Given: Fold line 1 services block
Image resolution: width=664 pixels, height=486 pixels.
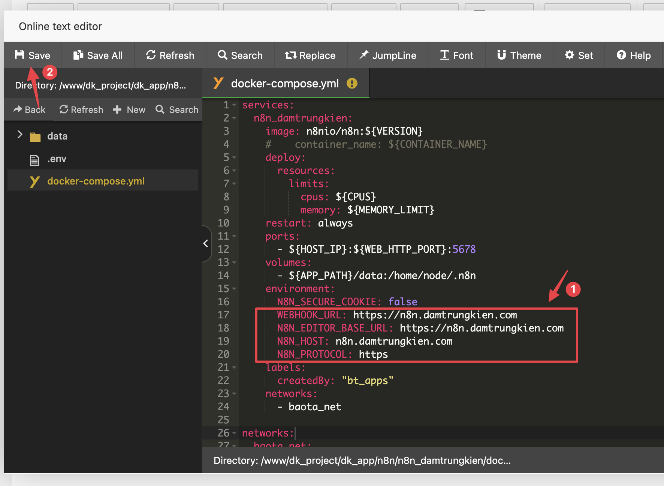Looking at the screenshot, I should pos(234,105).
